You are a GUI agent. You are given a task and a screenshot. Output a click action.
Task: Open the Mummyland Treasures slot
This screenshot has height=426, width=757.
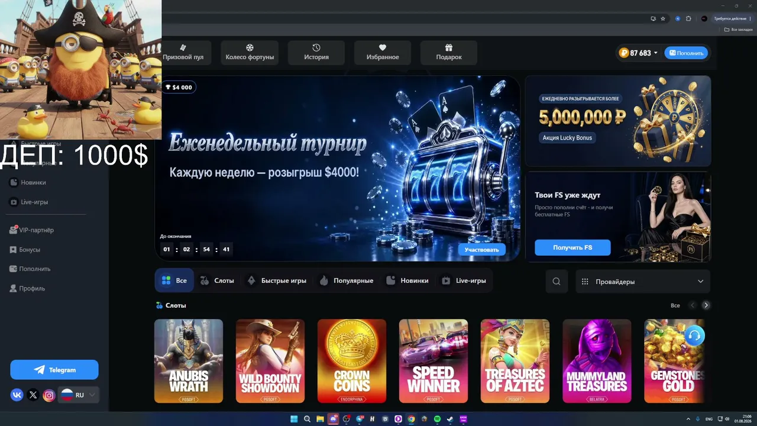coord(597,361)
